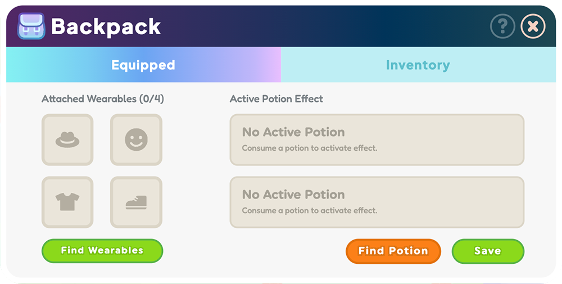Select the first No Active Potion slot
This screenshot has height=284, width=562.
(377, 140)
